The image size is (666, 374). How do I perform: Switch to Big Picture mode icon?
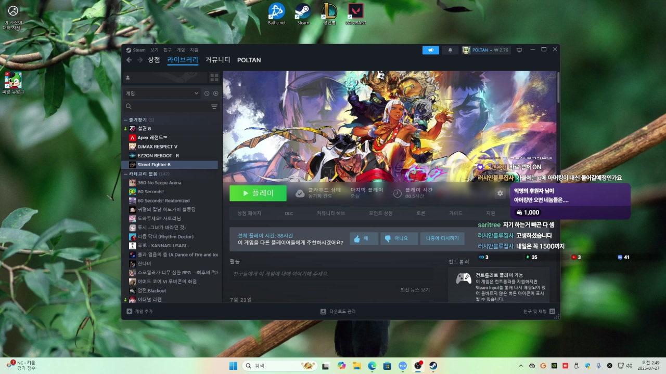519,50
